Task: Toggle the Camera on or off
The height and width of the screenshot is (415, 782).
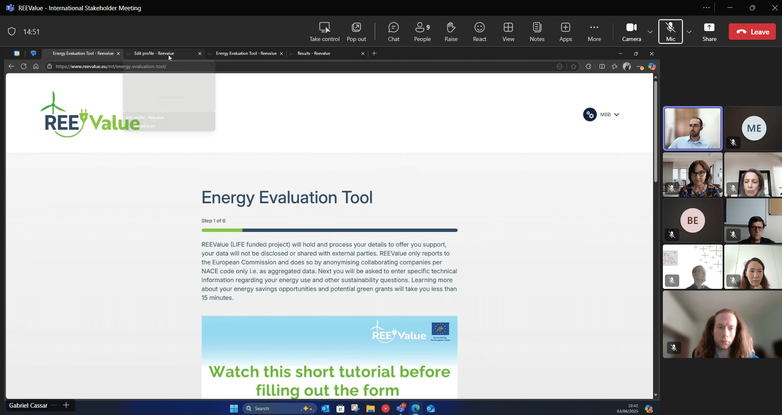Action: click(631, 32)
